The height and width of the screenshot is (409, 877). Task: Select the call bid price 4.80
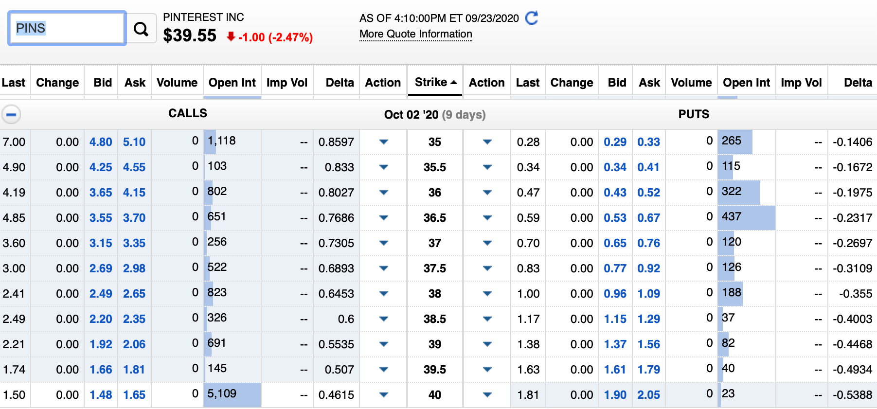[x=101, y=142]
